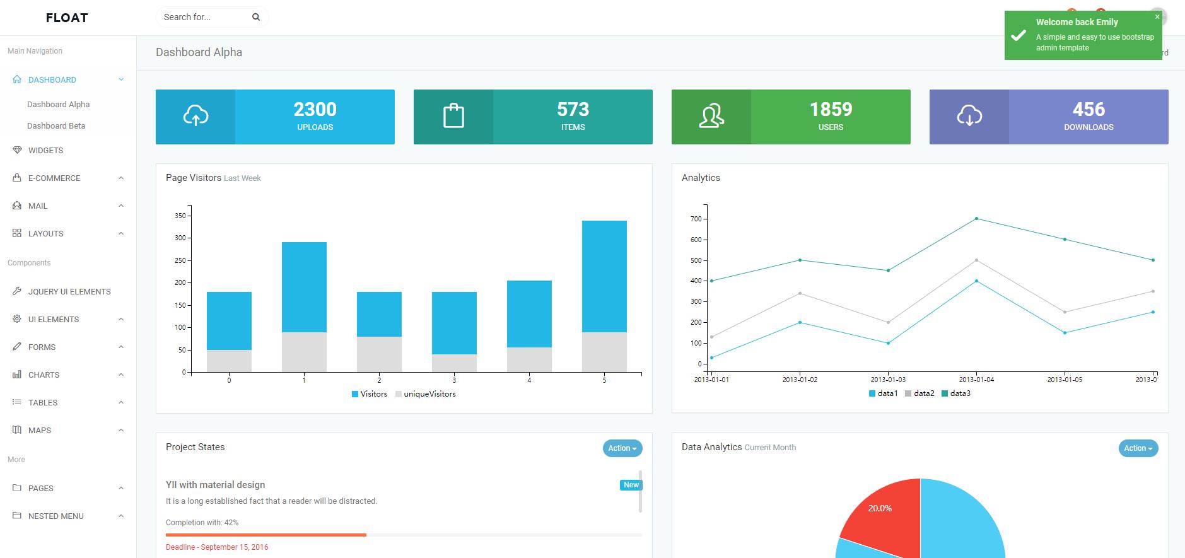This screenshot has width=1185, height=558.
Task: Select the Tables menu label
Action: (x=43, y=403)
